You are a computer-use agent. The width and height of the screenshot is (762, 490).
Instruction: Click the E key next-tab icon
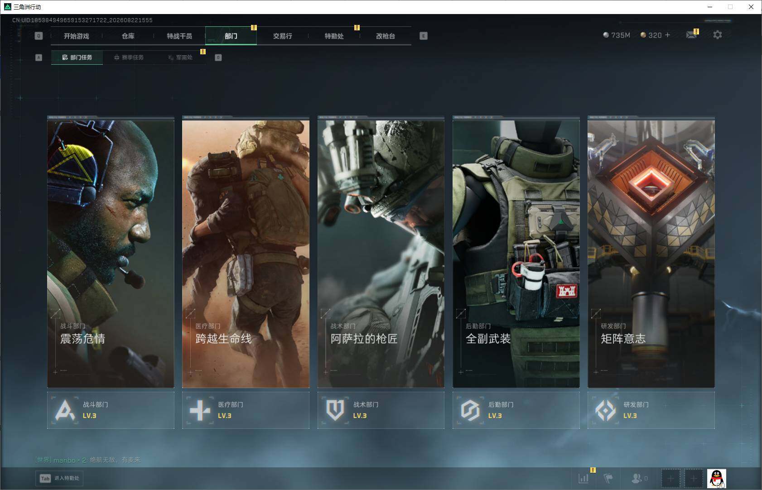coord(424,36)
